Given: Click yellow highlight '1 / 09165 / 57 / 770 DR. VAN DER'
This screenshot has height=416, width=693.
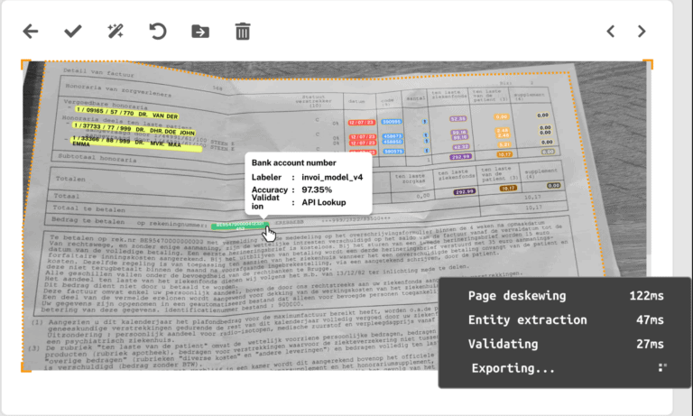Looking at the screenshot, I should coord(126,113).
